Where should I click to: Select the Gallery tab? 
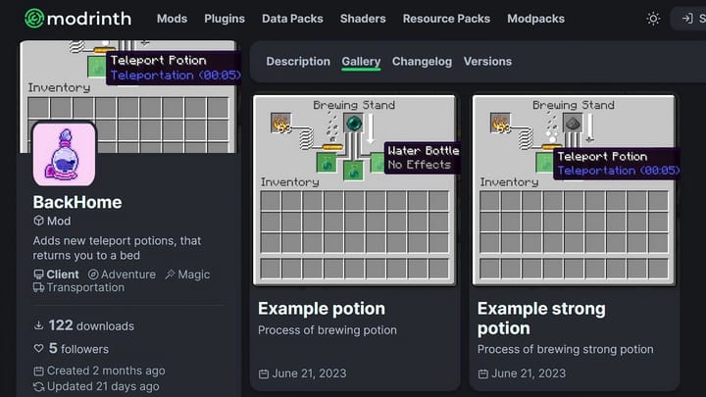pyautogui.click(x=361, y=61)
